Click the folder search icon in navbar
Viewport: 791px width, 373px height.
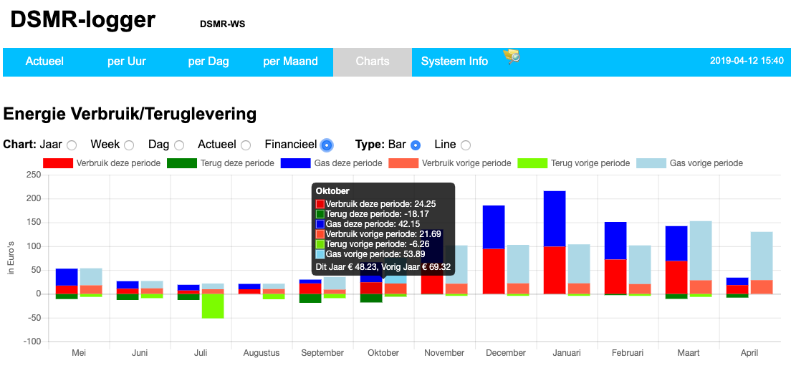click(x=512, y=57)
